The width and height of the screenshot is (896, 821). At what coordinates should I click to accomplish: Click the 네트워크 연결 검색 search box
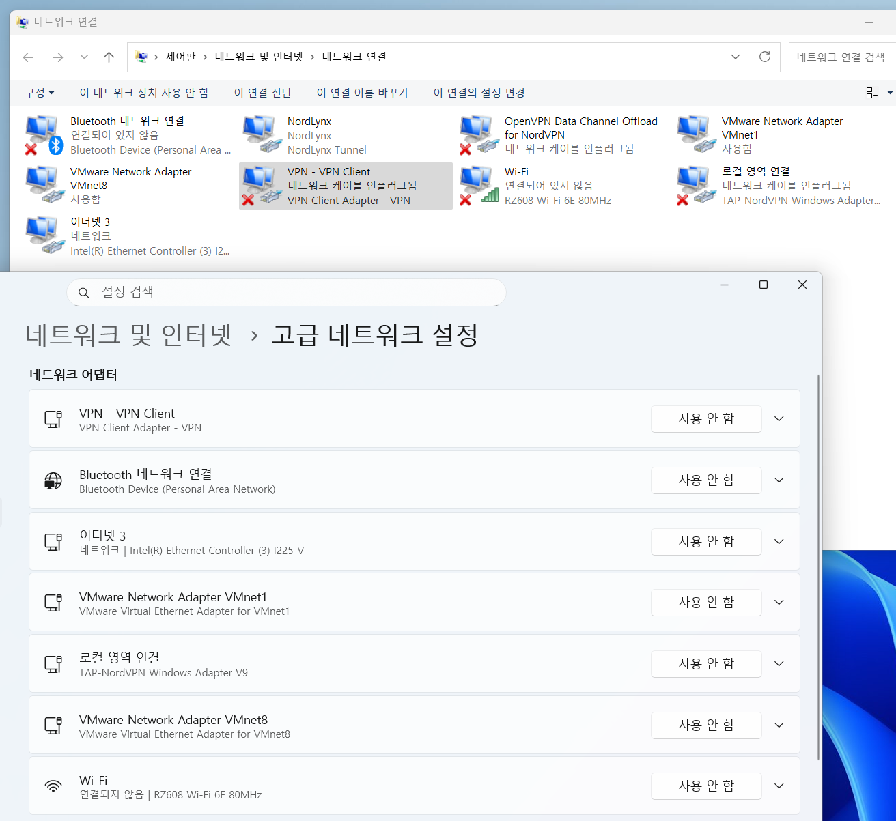coord(842,57)
